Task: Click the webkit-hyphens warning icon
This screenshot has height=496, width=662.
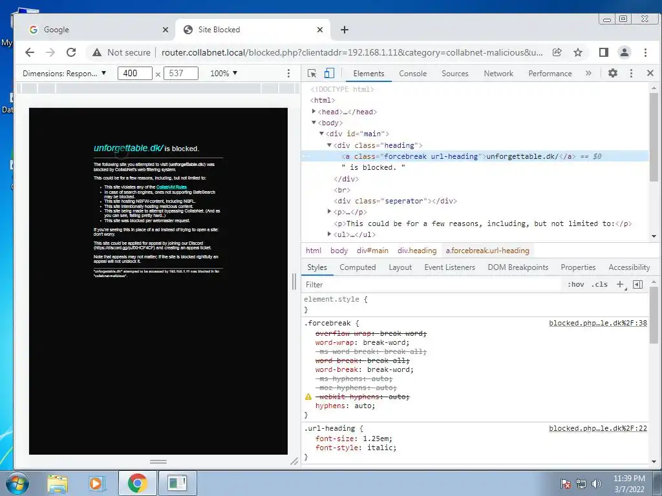Action: [308, 397]
